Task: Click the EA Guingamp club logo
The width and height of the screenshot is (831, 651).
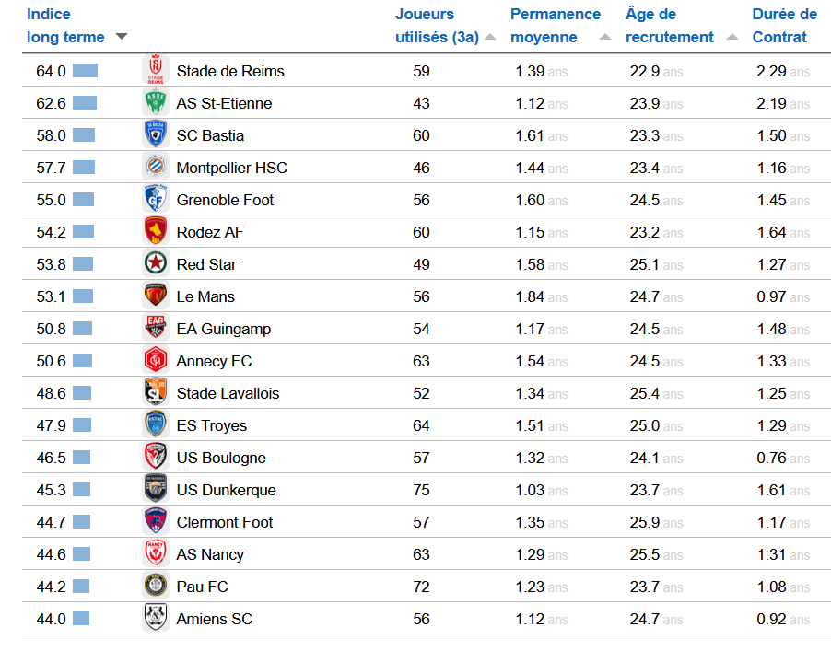Action: (x=156, y=329)
